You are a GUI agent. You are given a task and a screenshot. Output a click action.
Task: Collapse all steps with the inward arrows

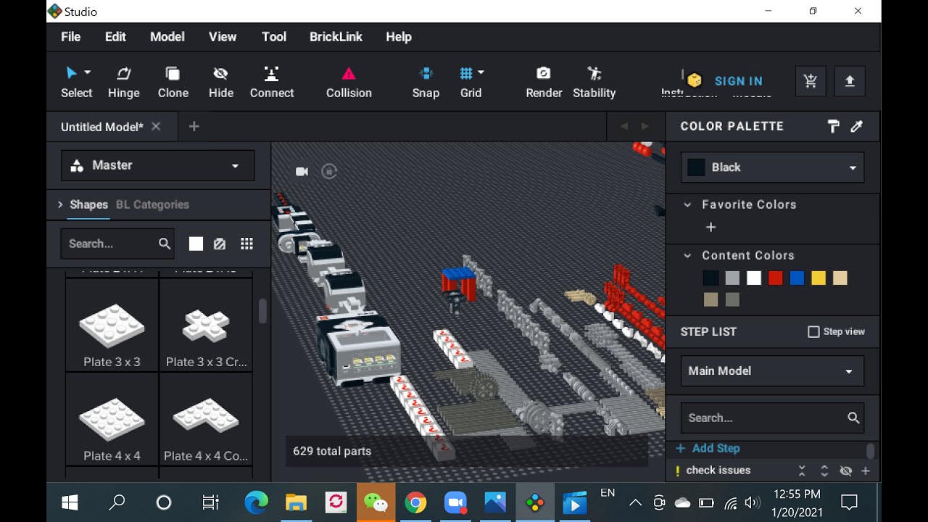802,471
